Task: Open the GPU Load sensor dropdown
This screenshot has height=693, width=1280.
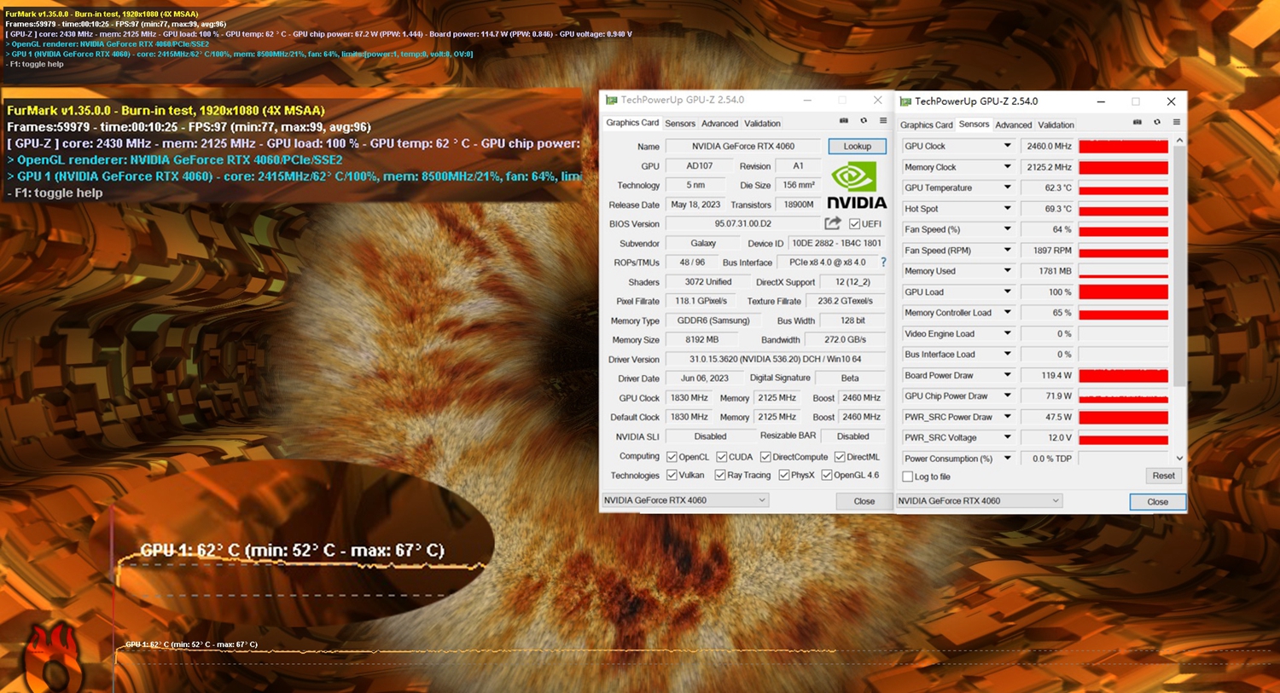Action: 1007,292
